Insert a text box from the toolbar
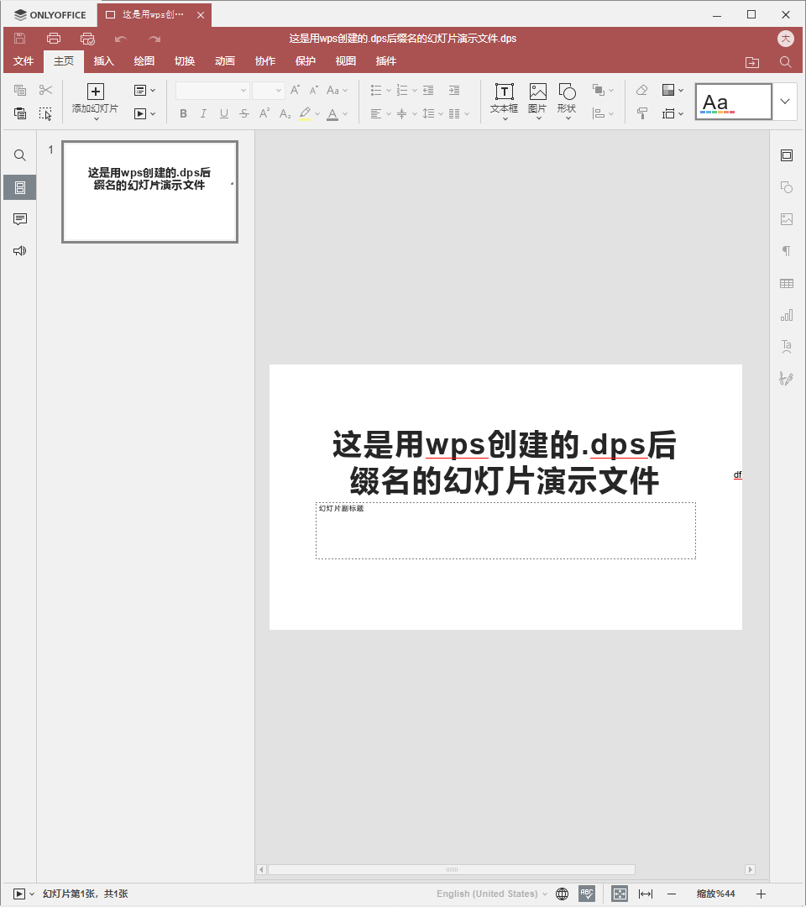This screenshot has width=806, height=907. point(503,99)
